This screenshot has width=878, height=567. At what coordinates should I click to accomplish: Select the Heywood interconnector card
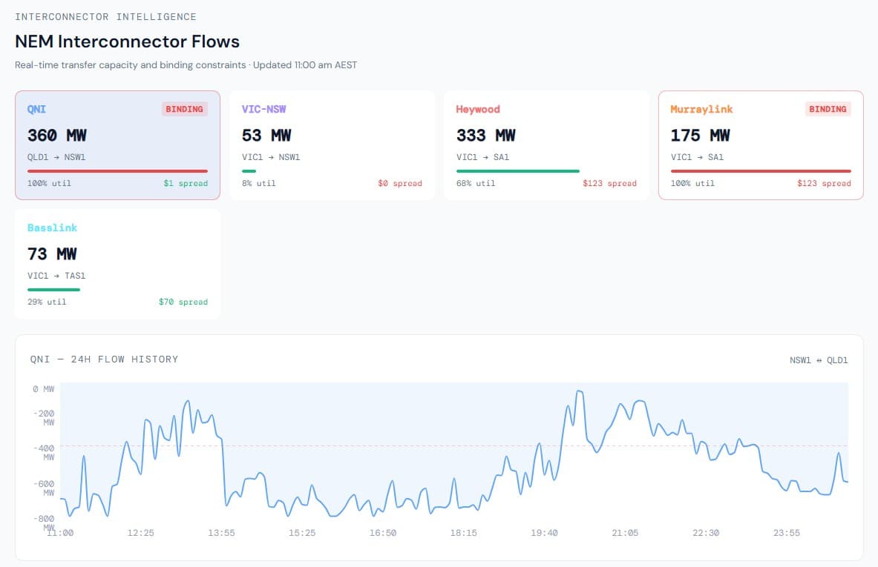pyautogui.click(x=546, y=145)
